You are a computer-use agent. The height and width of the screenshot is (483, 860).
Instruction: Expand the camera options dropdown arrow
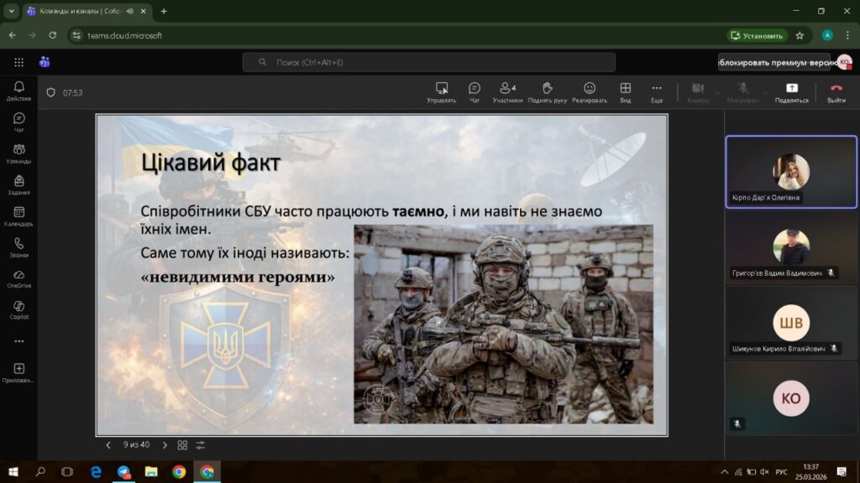pos(718,92)
